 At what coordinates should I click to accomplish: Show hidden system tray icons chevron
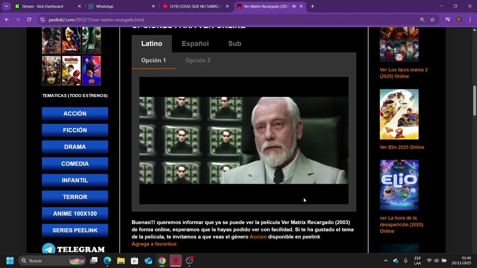386,261
